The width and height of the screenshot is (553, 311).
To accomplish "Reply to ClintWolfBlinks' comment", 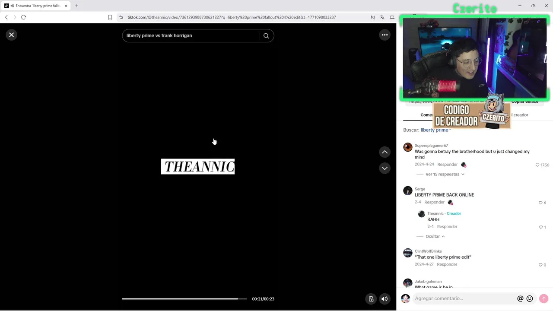I will [x=447, y=264].
